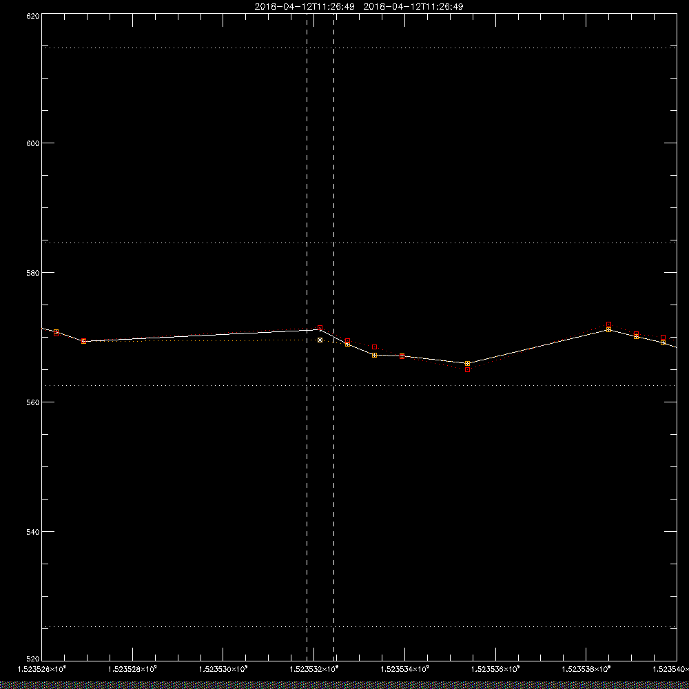Click the 540 y-axis label
689x689 pixels.
coord(33,532)
